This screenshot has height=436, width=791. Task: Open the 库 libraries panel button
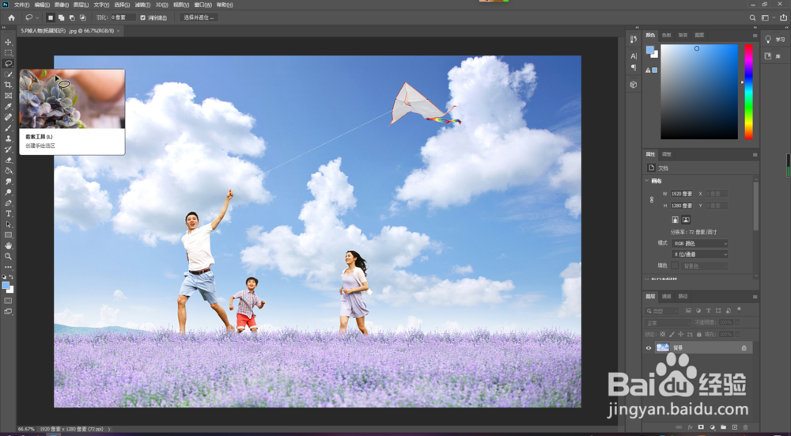[x=772, y=56]
